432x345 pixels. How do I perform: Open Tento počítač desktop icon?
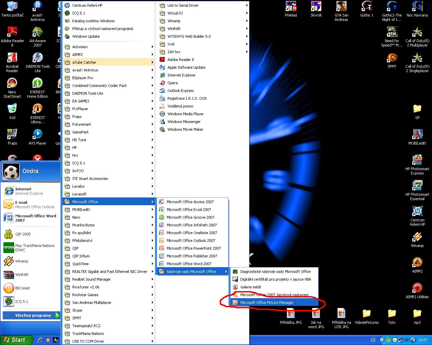12,9
